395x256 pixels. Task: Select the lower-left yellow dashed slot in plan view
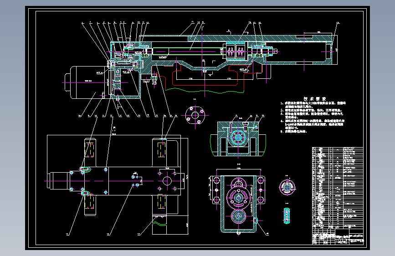click(x=90, y=201)
